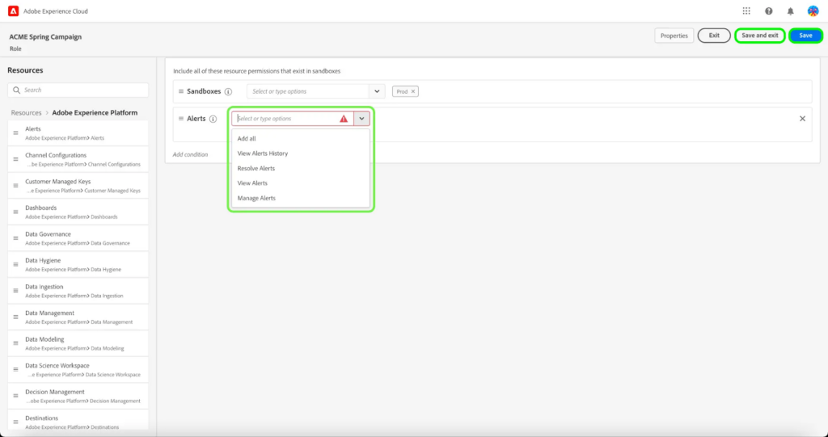This screenshot has width=828, height=437.
Task: Click the Resources breadcrumb link
Action: click(27, 113)
